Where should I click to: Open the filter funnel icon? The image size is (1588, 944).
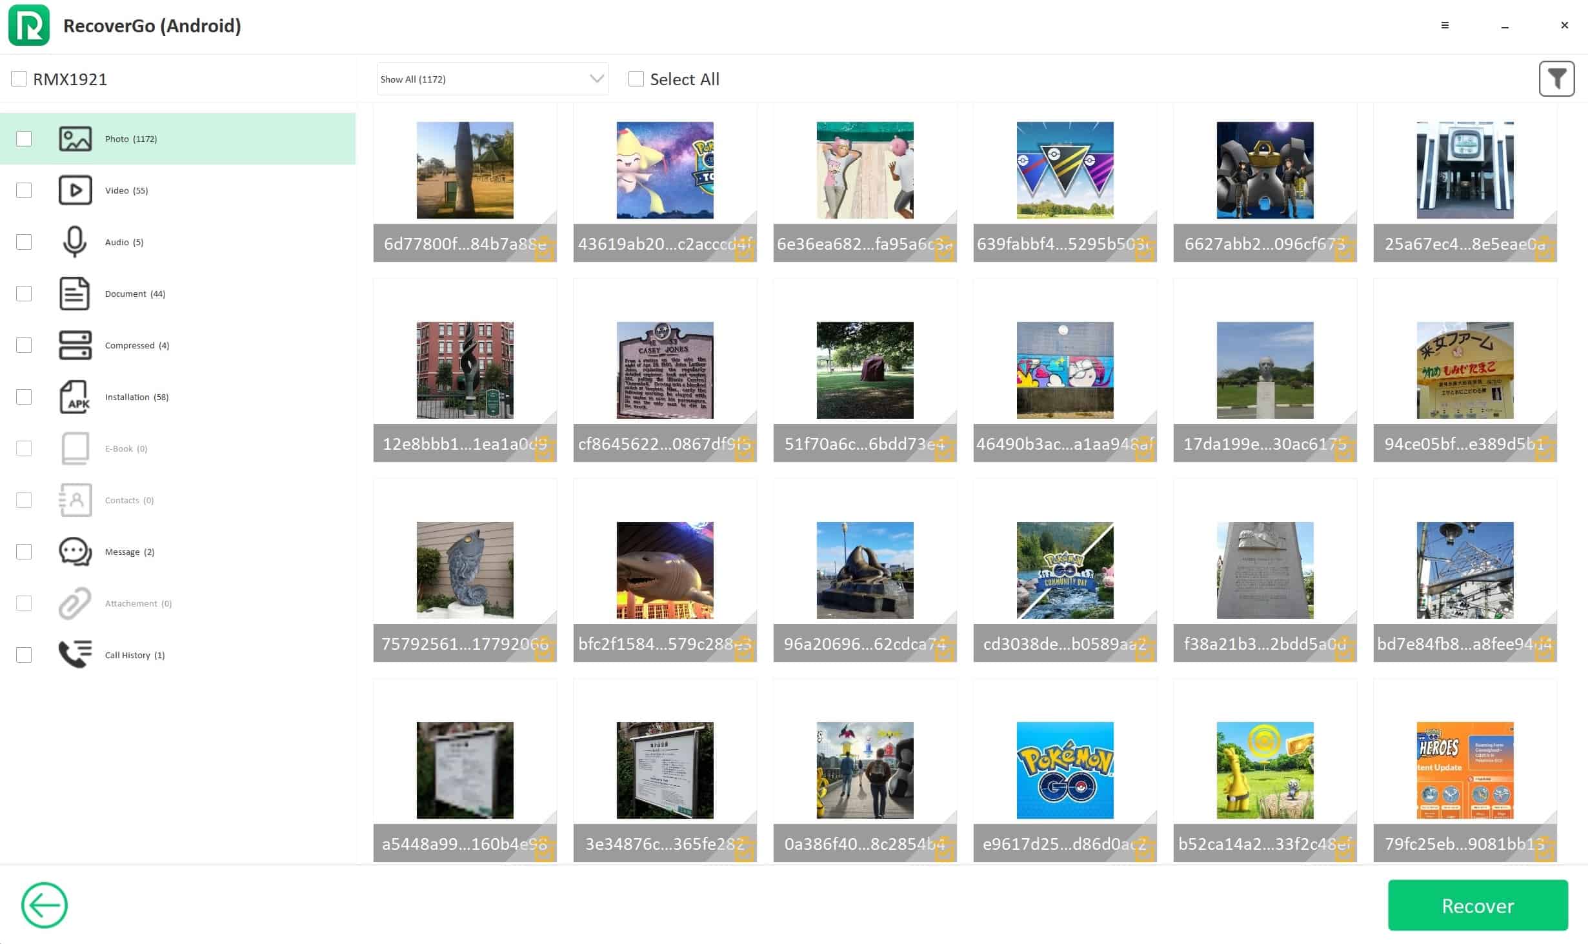1556,79
